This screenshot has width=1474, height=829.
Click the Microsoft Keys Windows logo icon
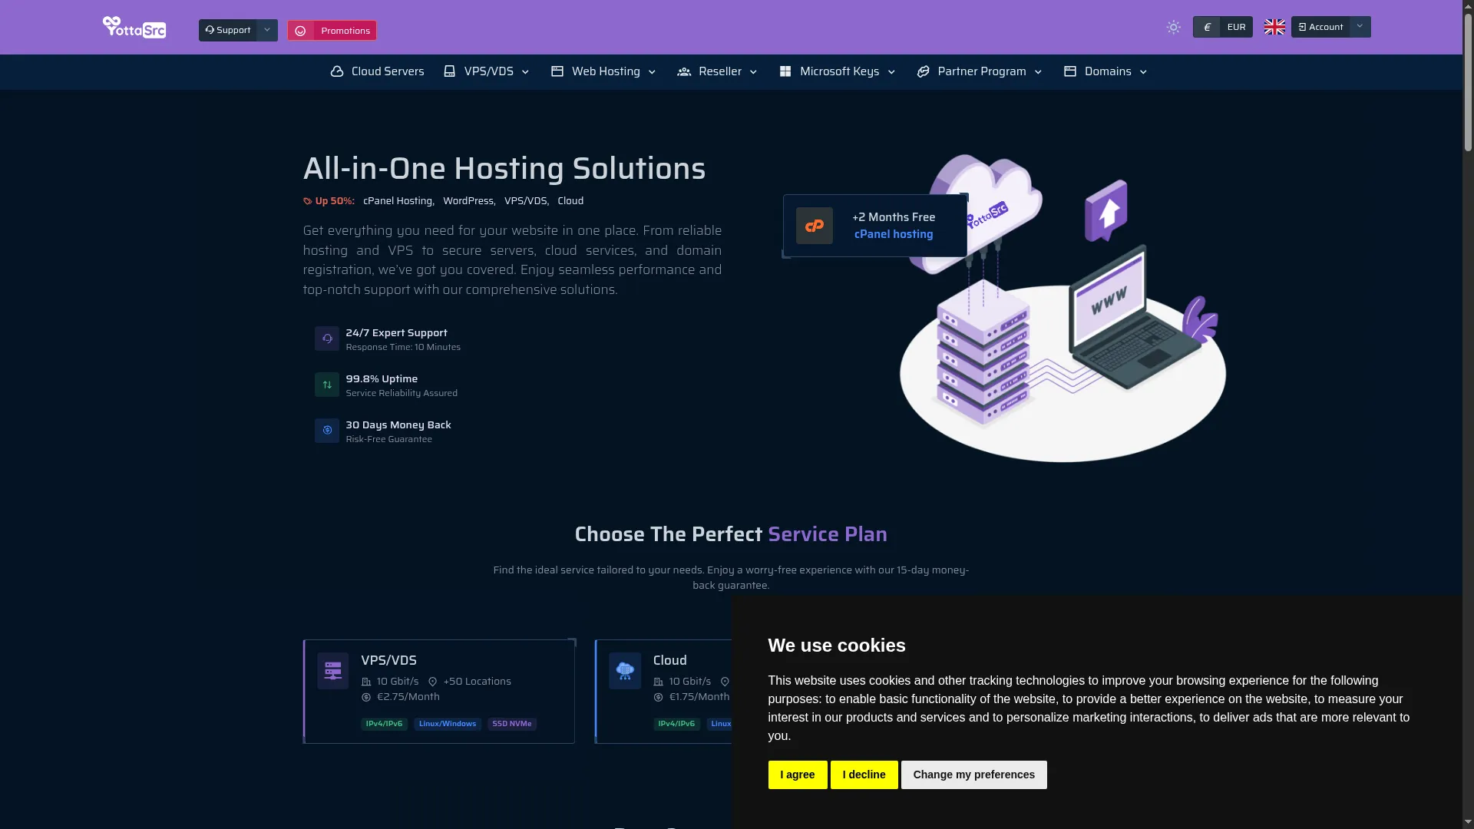click(x=785, y=71)
